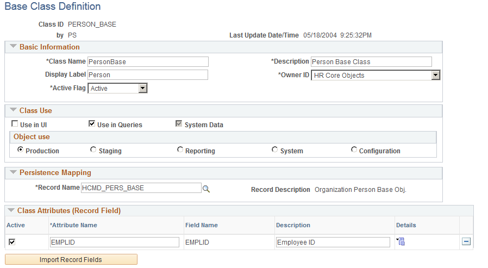Click the Description field with Person Base Class
This screenshot has width=488, height=268.
click(x=371, y=61)
